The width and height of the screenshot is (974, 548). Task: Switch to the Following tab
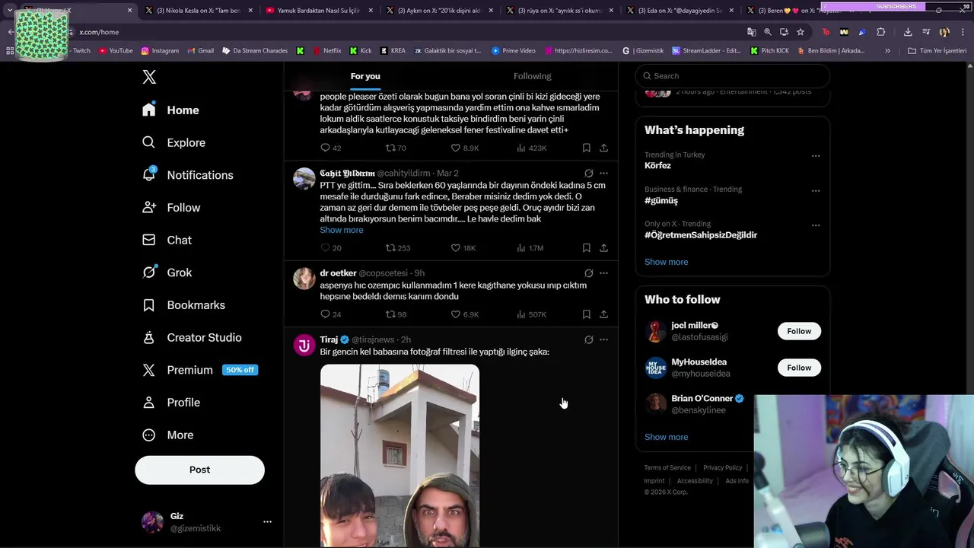[x=532, y=76]
